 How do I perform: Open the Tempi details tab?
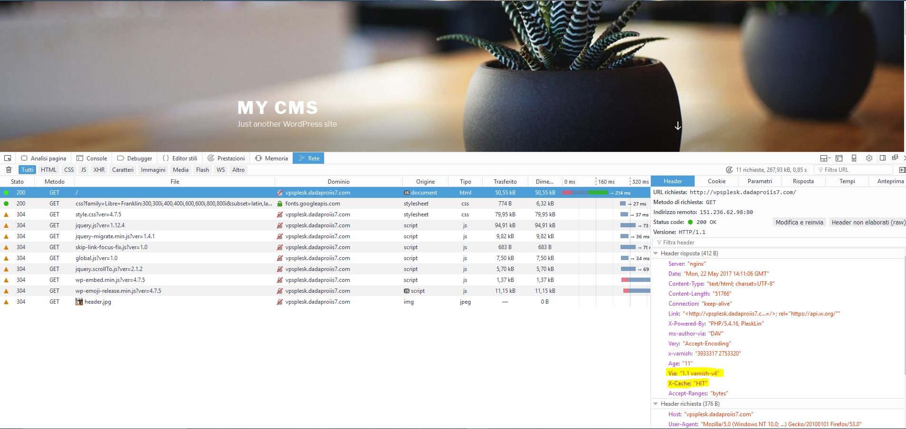pyautogui.click(x=847, y=181)
